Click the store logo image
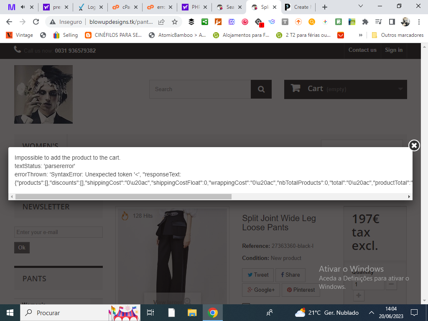The image size is (428, 321). (x=43, y=94)
